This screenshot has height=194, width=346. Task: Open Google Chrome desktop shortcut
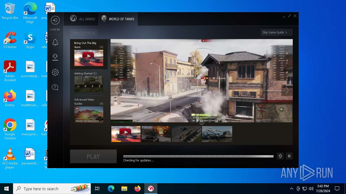point(10,129)
